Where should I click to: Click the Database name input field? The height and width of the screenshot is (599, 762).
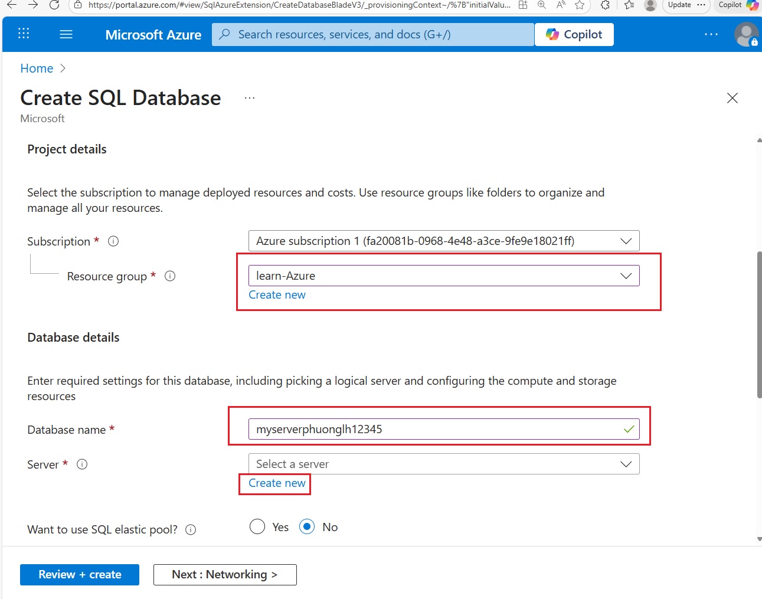point(437,429)
